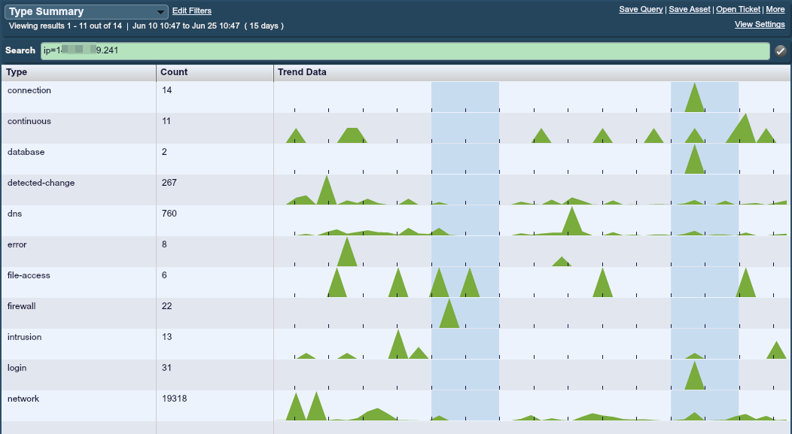Image resolution: width=792 pixels, height=434 pixels.
Task: Open the Type Summary dropdown
Action: coord(87,11)
